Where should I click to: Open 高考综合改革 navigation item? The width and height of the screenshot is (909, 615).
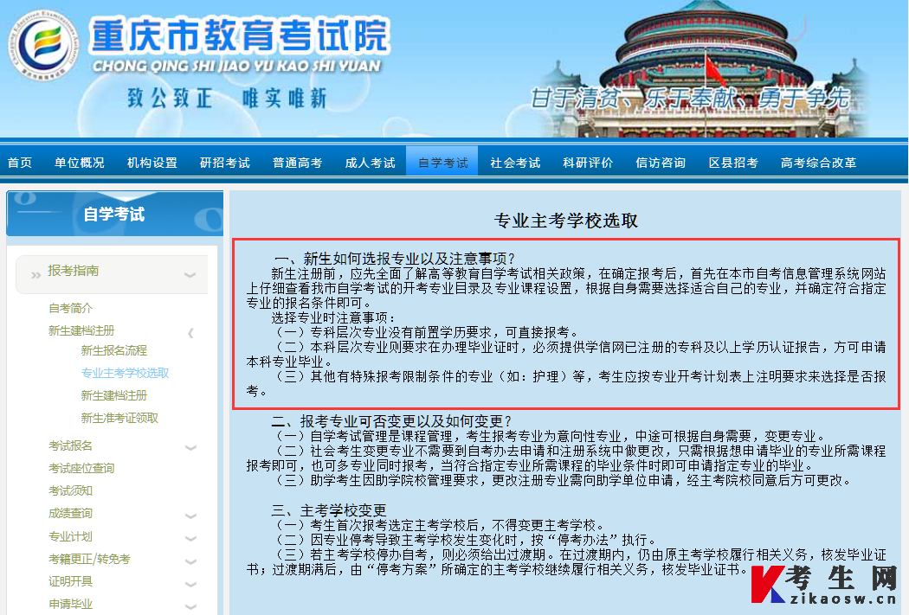coord(819,163)
